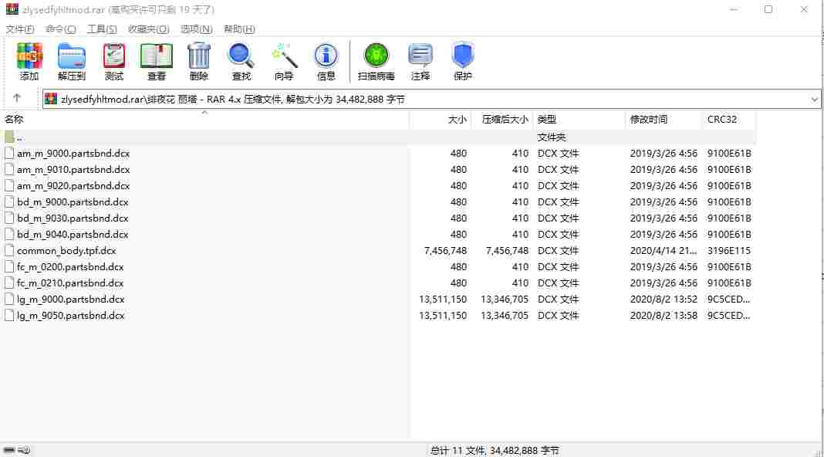Sort by CRC32 column header
Image resolution: width=824 pixels, height=457 pixels.
click(729, 120)
